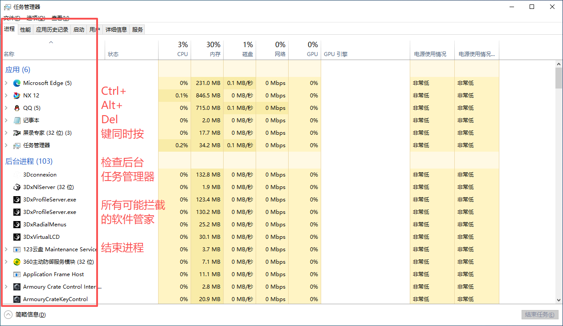This screenshot has width=563, height=326.
Task: Open the 选项 menu
Action: pos(36,18)
